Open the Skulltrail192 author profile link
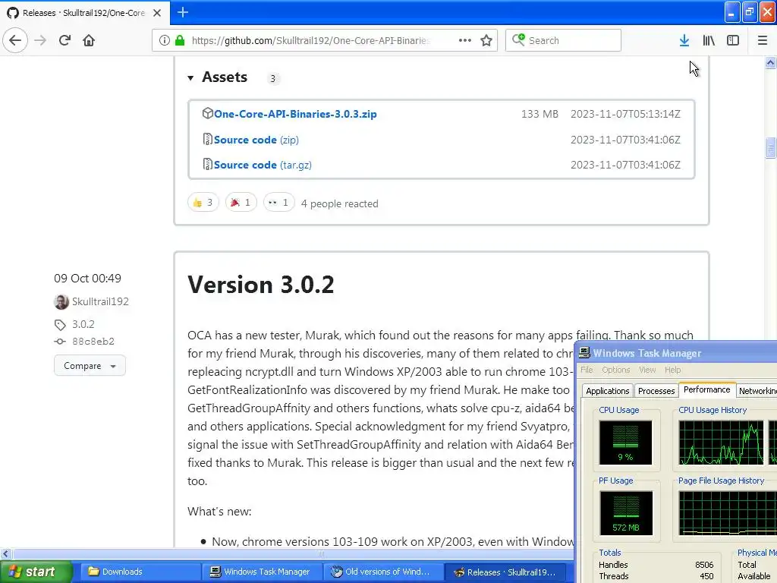The height and width of the screenshot is (583, 777). pos(100,301)
